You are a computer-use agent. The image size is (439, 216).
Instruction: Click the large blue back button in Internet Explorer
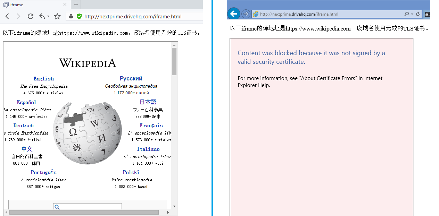tap(234, 14)
